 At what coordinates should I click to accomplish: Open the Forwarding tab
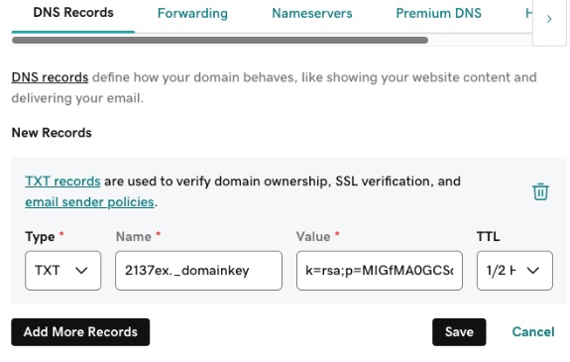(192, 14)
